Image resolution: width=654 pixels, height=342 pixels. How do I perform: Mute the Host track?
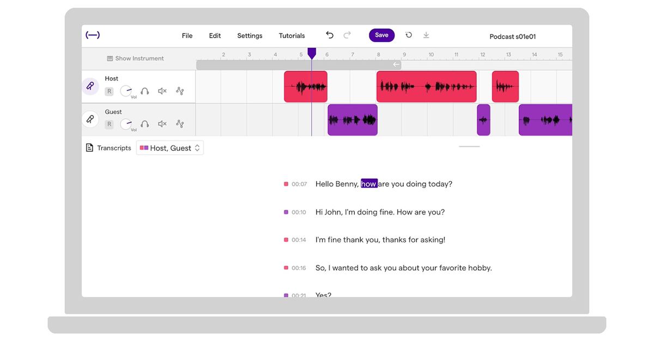click(162, 91)
